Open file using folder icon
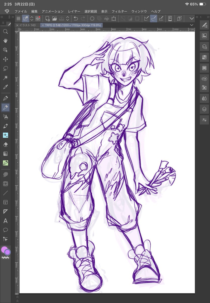This screenshot has height=303, width=210. [x=54, y=18]
